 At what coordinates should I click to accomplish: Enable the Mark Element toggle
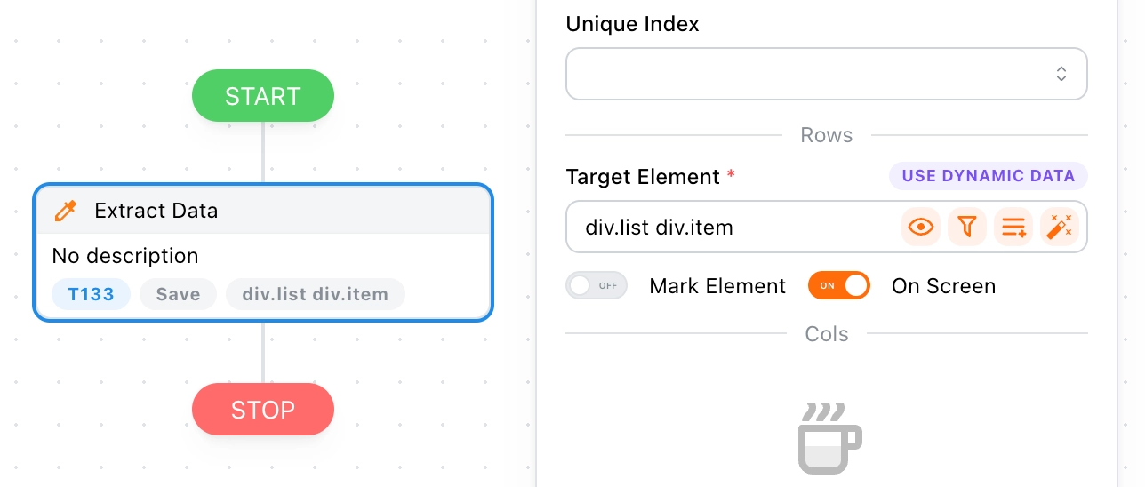597,286
